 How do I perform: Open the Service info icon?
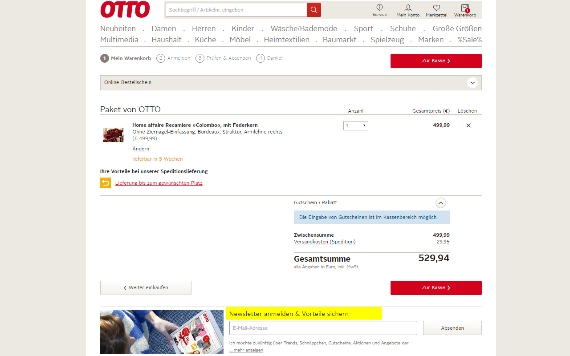379,10
